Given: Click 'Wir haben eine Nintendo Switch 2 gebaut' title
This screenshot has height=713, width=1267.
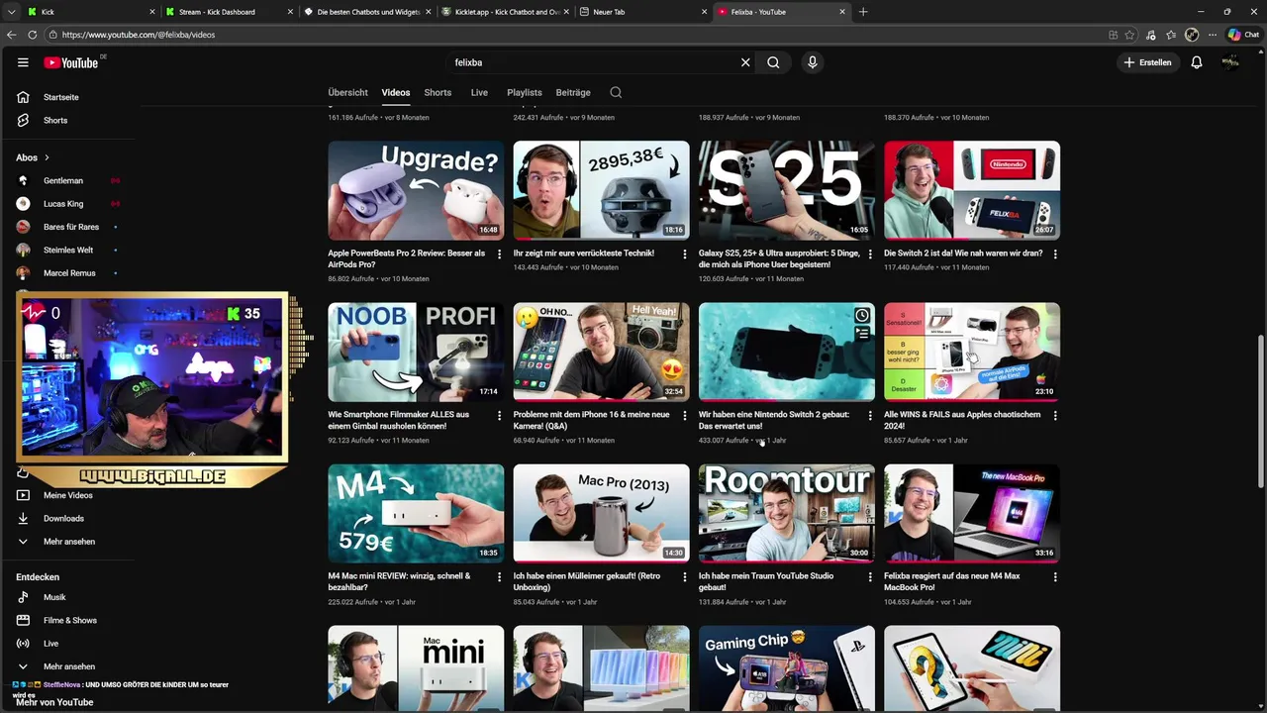Looking at the screenshot, I should [x=774, y=420].
